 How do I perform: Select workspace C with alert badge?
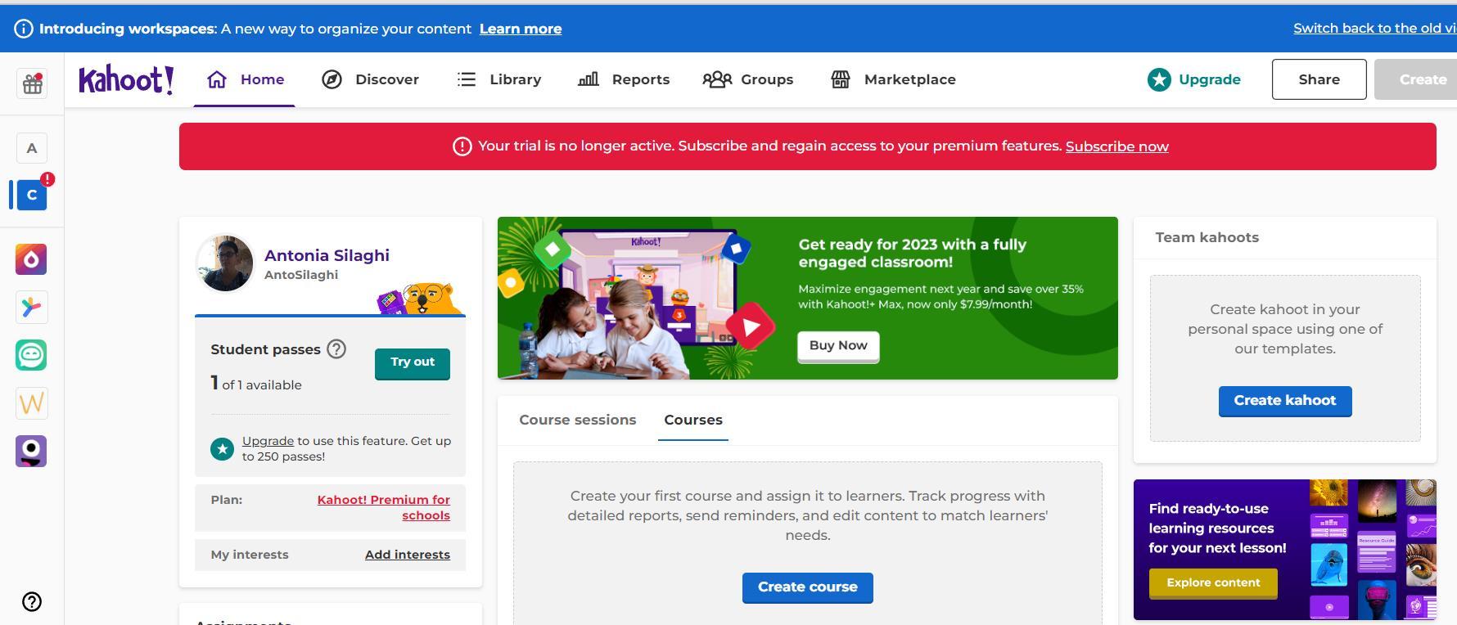coord(32,195)
